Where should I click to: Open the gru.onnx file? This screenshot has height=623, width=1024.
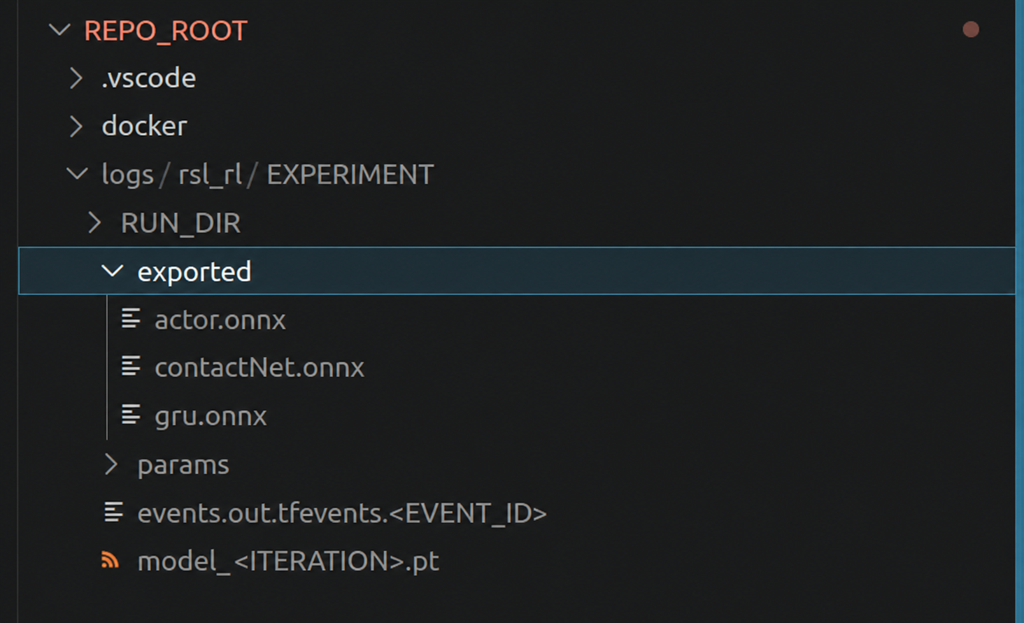210,417
